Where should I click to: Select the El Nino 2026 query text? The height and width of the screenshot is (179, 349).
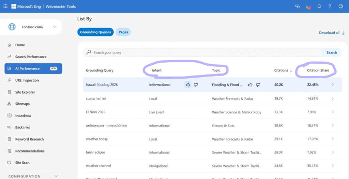(96, 112)
